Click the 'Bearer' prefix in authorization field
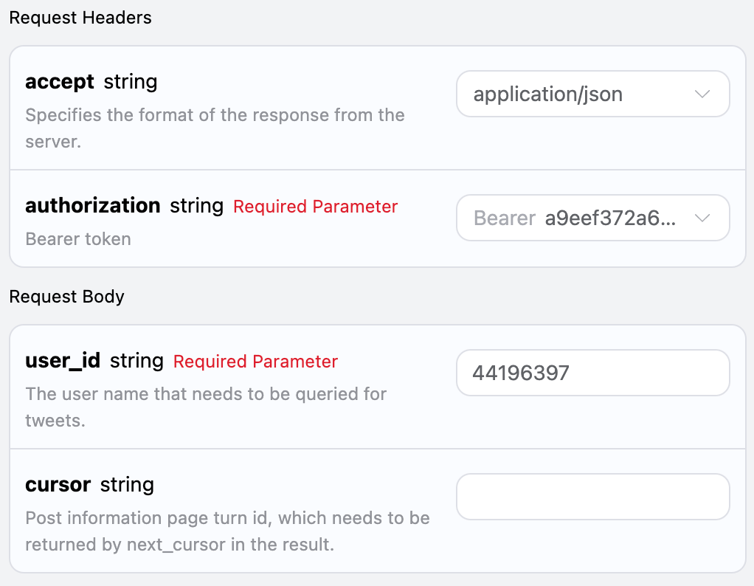Screen dimensions: 754x586 (505, 218)
